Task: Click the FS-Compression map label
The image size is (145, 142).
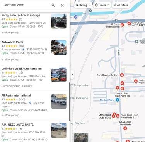Action: pos(80,85)
